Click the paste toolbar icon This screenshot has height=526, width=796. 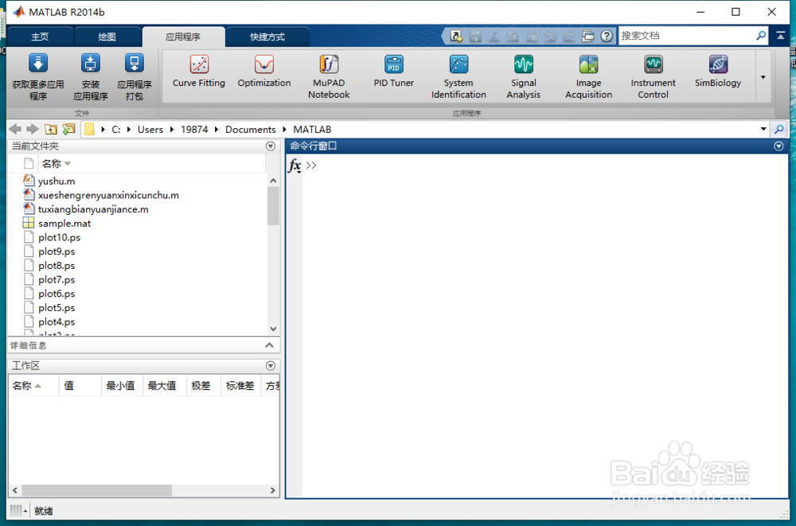point(532,36)
